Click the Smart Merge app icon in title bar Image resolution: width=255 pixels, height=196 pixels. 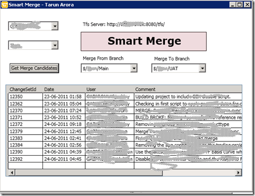coord(4,5)
